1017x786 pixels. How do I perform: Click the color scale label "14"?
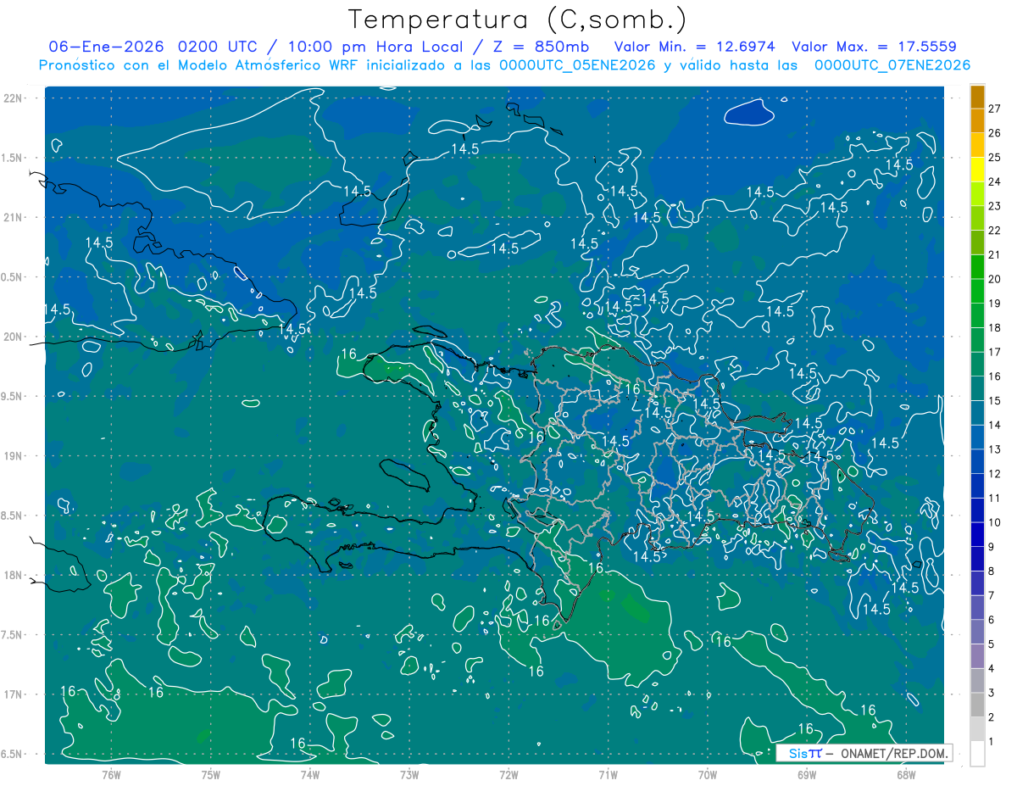(x=995, y=425)
